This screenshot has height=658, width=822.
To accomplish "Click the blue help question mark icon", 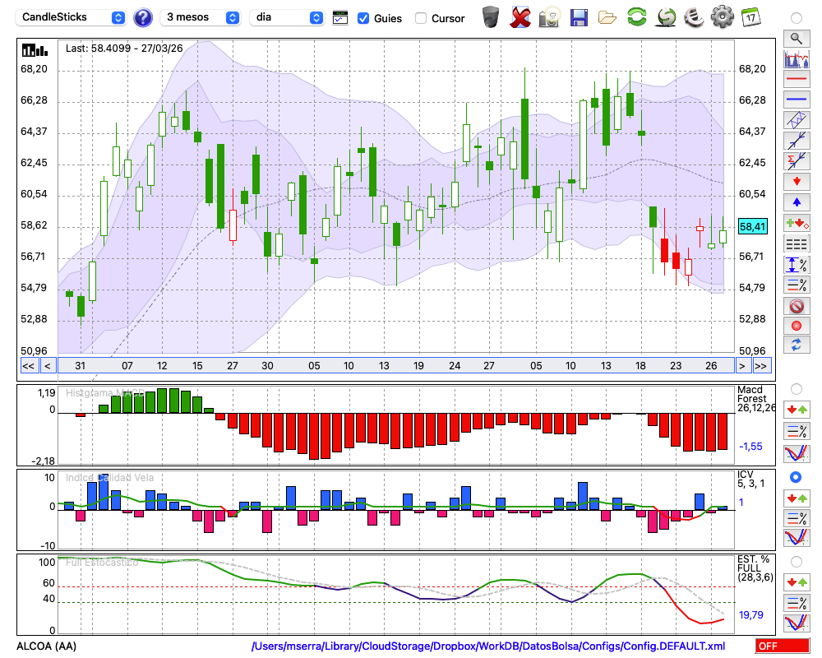I will point(143,17).
